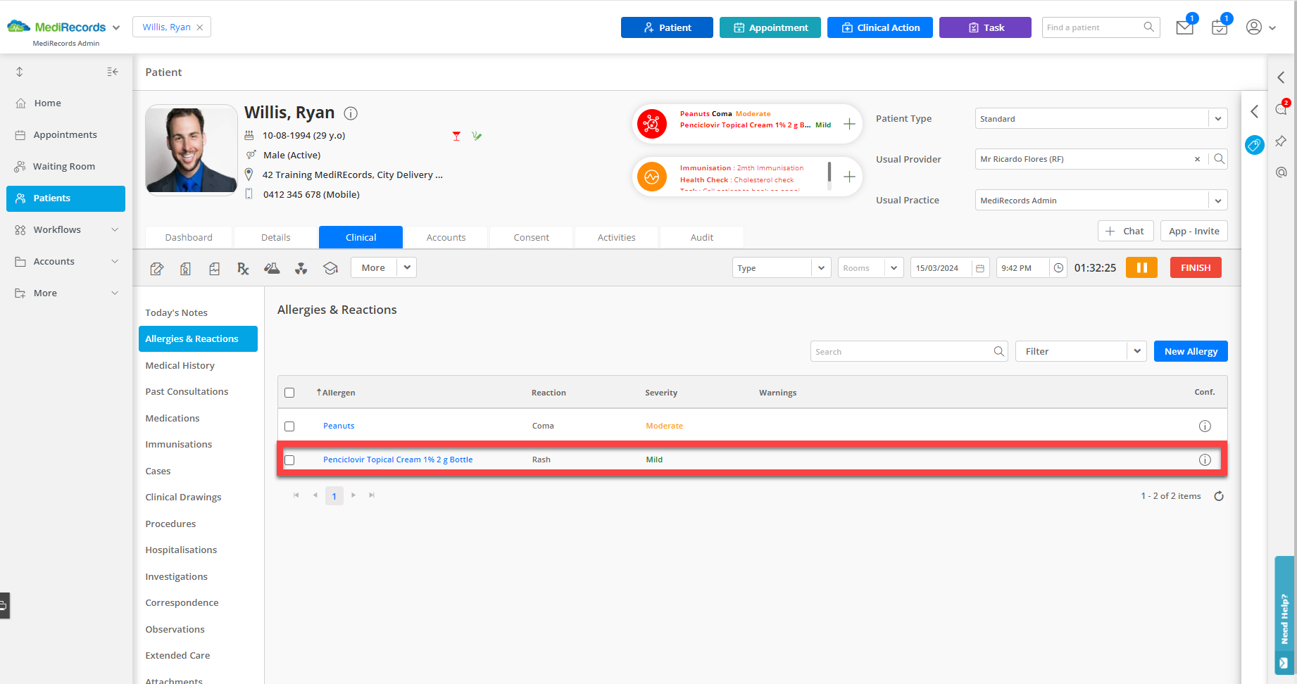Image resolution: width=1297 pixels, height=684 pixels.
Task: Click the pathology flask toolbar icon
Action: (x=272, y=268)
